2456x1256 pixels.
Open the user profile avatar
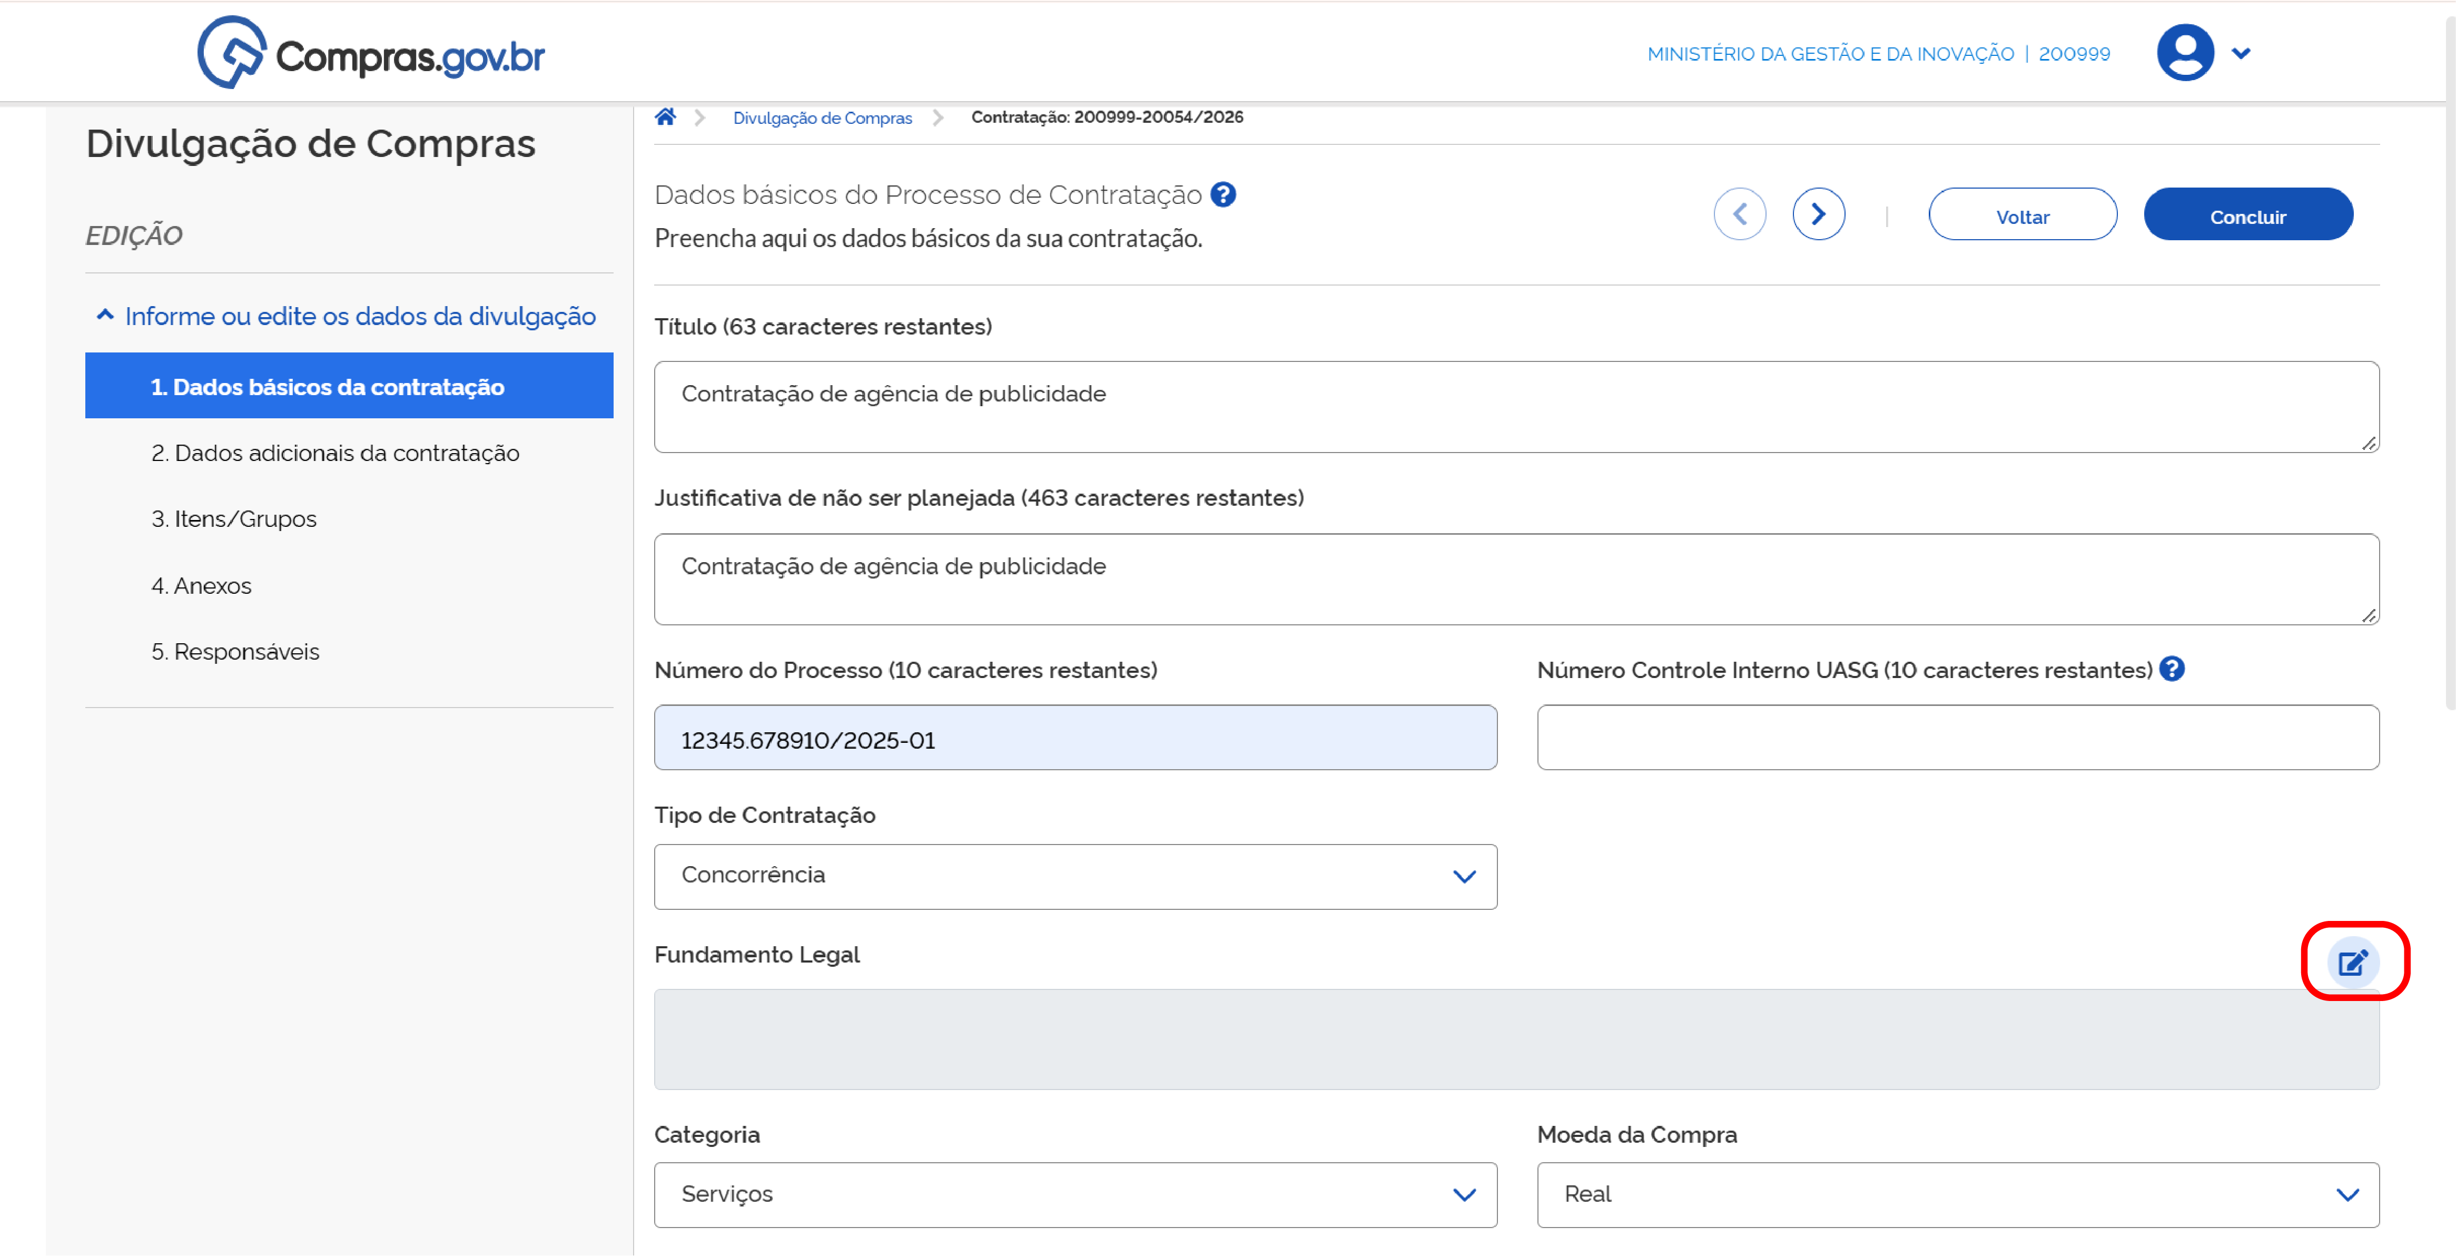click(2184, 53)
